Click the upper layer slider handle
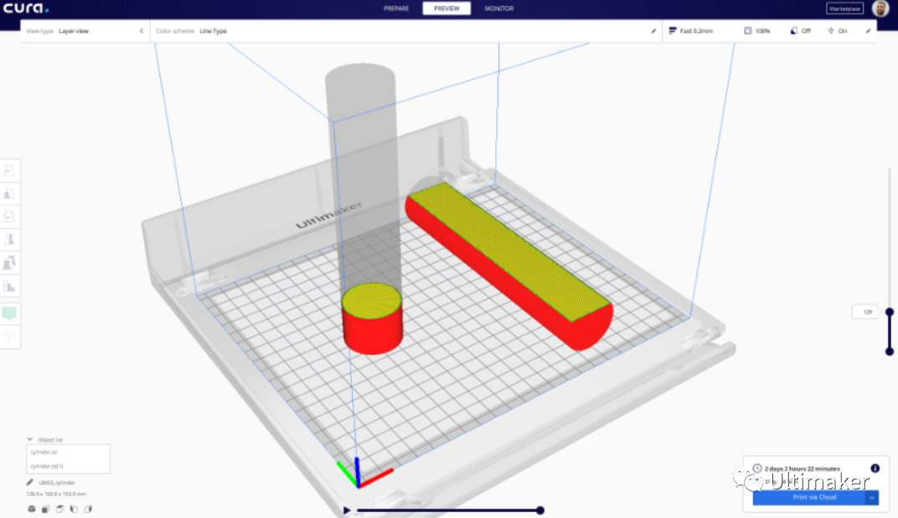 pyautogui.click(x=890, y=313)
